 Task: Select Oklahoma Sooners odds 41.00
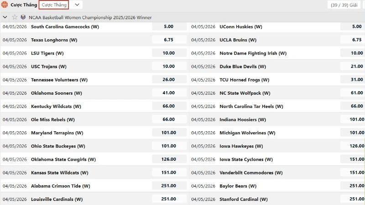pyautogui.click(x=169, y=93)
